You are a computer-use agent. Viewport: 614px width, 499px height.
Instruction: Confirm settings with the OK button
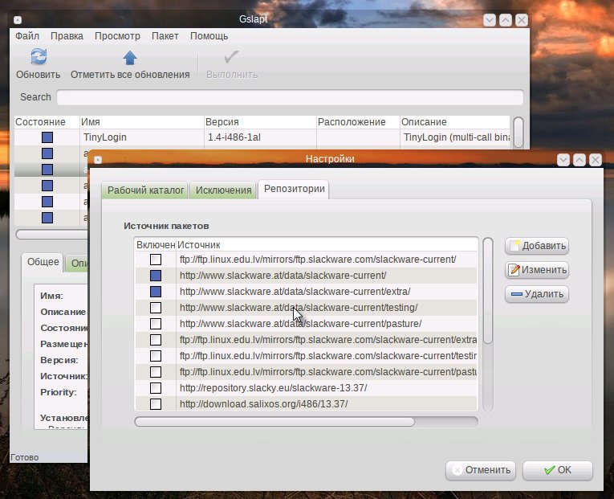[x=558, y=470]
